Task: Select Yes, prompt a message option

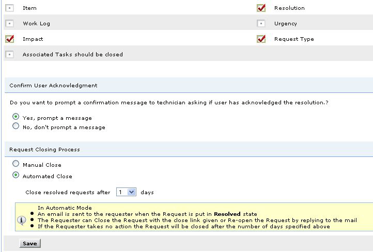Action: [x=16, y=117]
